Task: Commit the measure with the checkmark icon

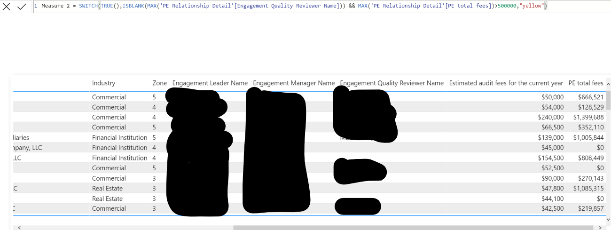Action: [22, 7]
